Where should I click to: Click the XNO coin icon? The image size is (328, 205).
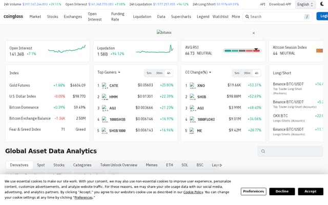[x=193, y=86]
